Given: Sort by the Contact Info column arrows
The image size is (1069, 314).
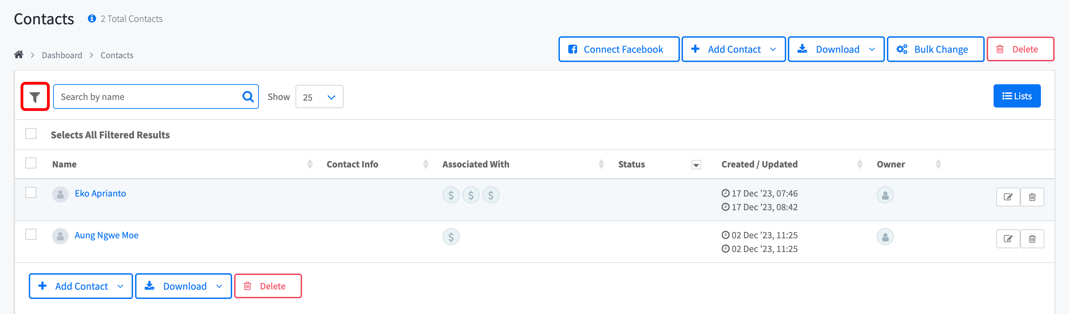Looking at the screenshot, I should (425, 164).
